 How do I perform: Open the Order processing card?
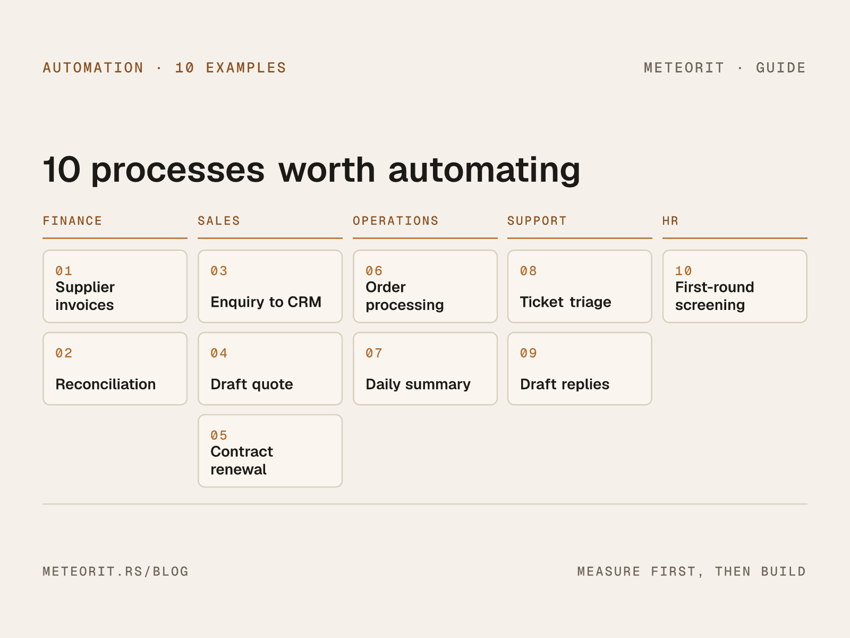click(425, 287)
